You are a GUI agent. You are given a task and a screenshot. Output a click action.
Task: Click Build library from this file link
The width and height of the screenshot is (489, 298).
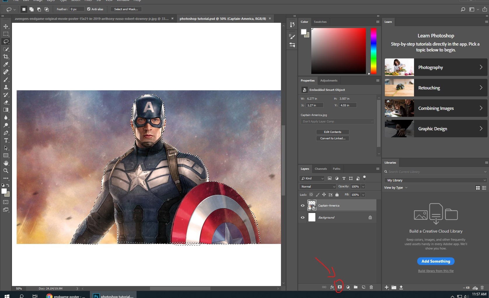coord(436,271)
